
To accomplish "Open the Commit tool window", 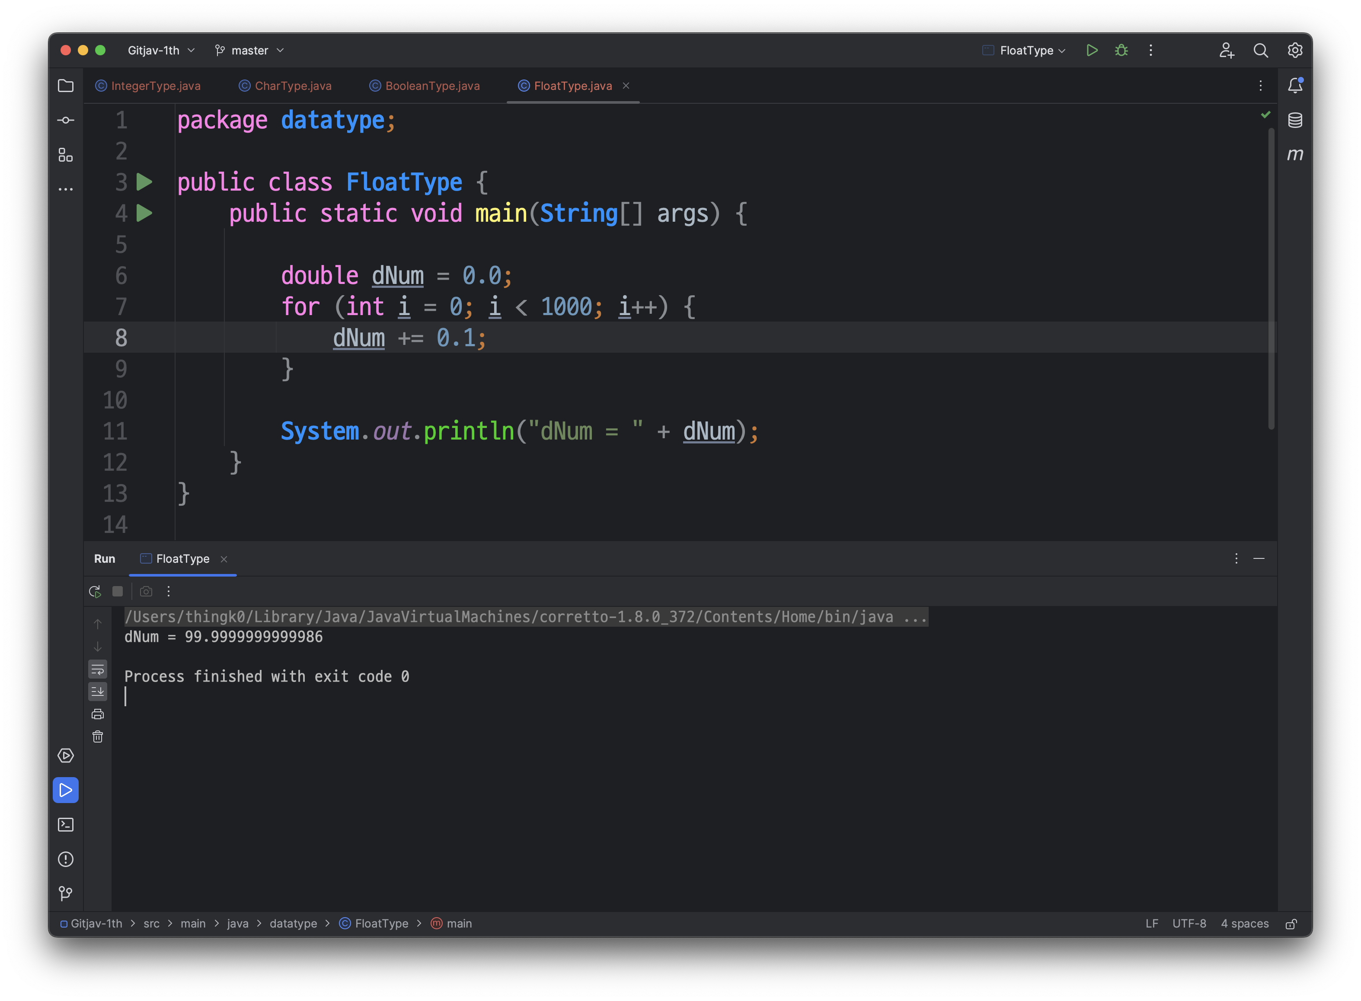I will click(x=65, y=120).
